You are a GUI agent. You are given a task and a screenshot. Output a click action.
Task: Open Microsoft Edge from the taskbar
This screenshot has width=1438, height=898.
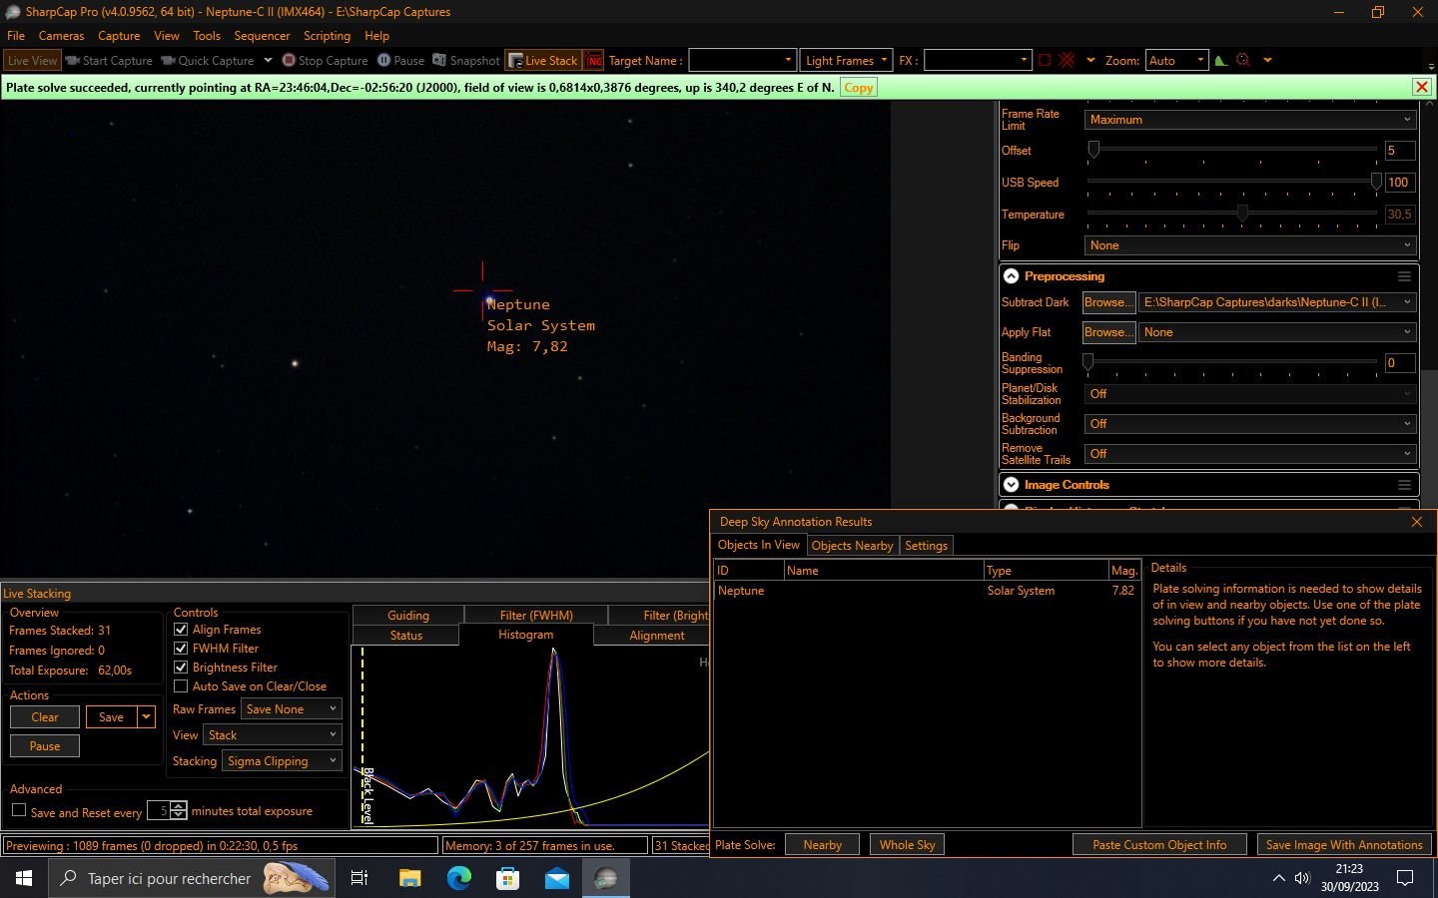(x=458, y=878)
